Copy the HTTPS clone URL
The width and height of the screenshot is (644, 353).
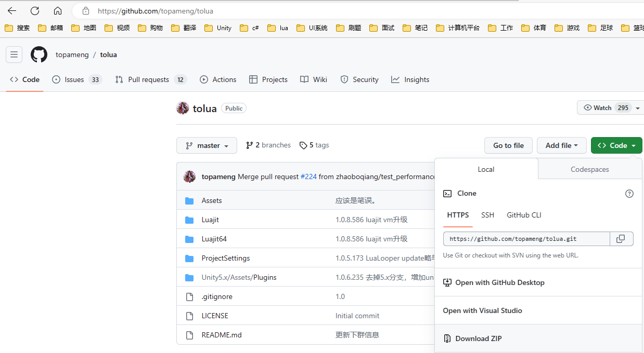tap(621, 239)
